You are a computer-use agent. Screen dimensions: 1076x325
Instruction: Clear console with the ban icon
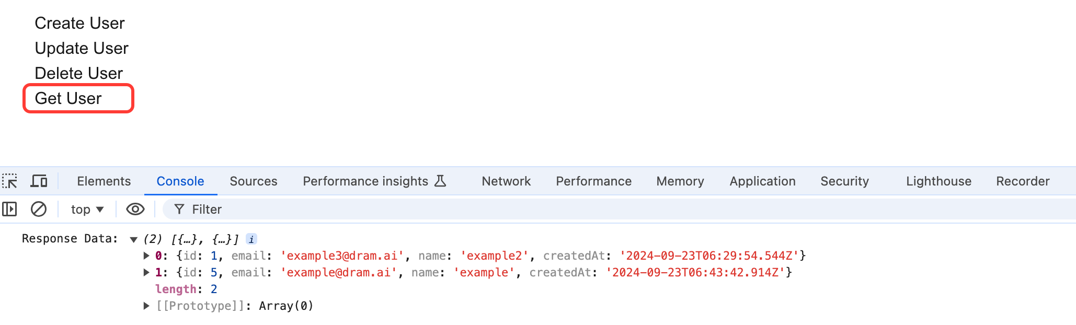[x=39, y=210]
